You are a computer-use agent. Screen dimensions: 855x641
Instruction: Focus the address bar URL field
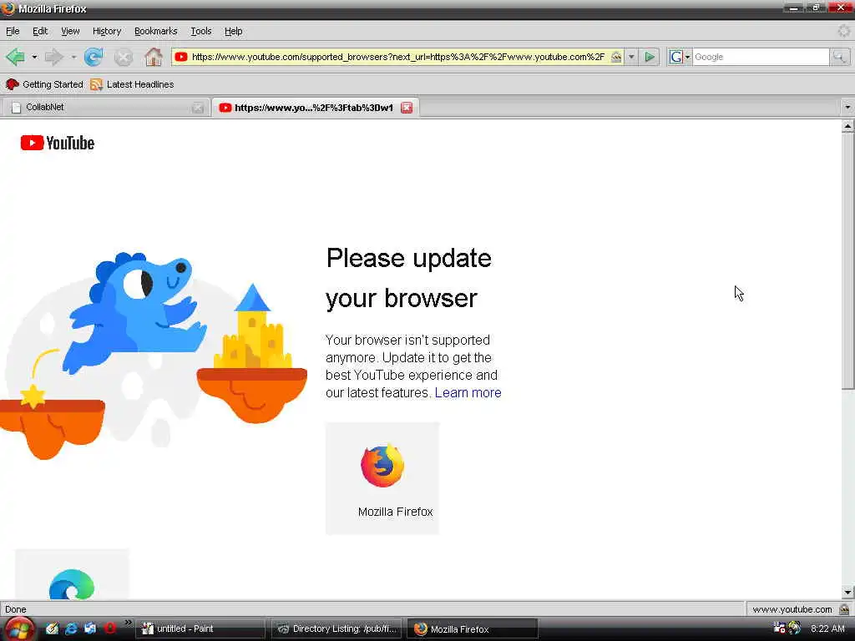[x=398, y=57]
